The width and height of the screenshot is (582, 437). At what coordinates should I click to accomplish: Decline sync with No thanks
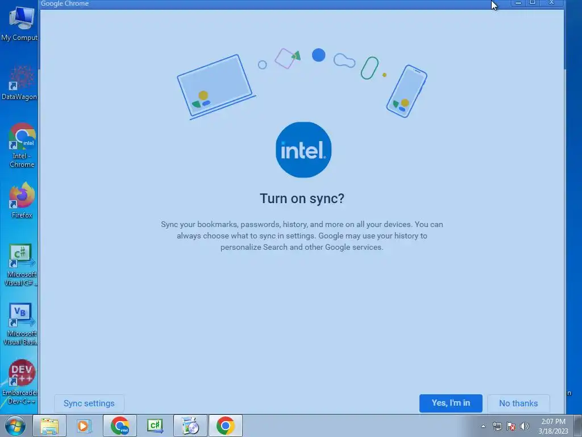(518, 403)
